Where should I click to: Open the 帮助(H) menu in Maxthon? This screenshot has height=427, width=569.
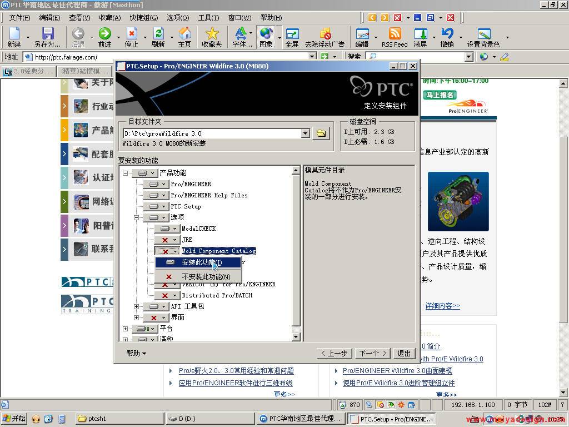271,17
